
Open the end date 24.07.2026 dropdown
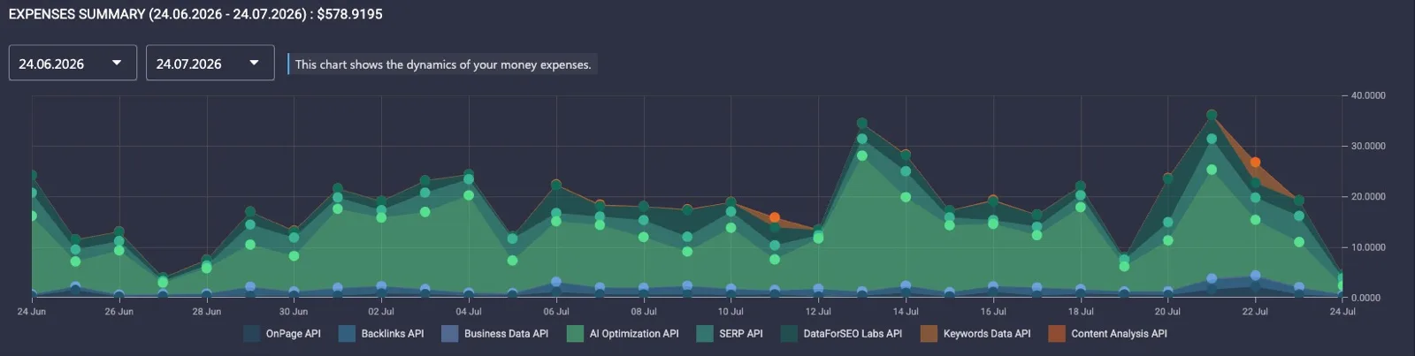210,63
